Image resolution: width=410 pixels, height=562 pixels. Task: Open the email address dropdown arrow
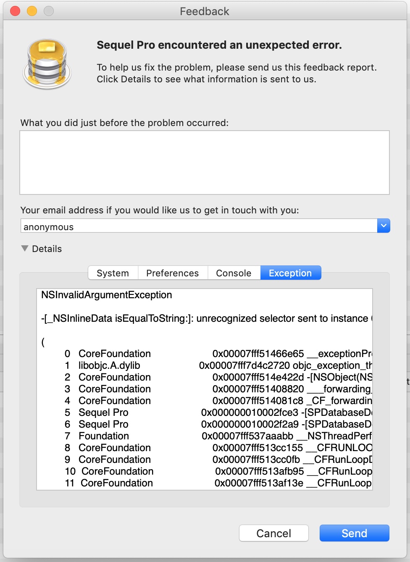pyautogui.click(x=384, y=226)
